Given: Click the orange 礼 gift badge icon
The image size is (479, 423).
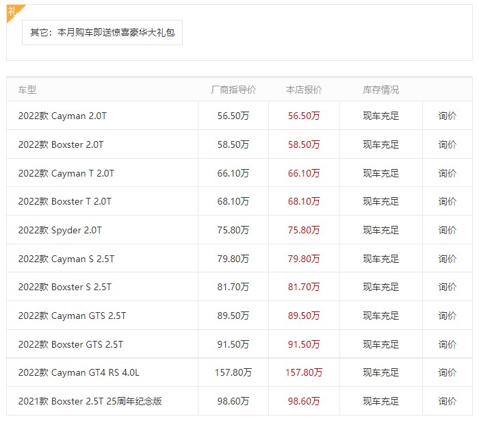Looking at the screenshot, I should [14, 12].
